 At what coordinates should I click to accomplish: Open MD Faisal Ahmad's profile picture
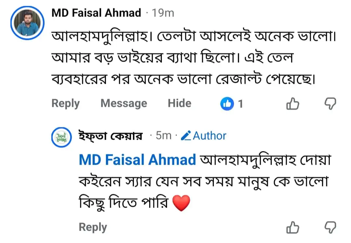27,23
